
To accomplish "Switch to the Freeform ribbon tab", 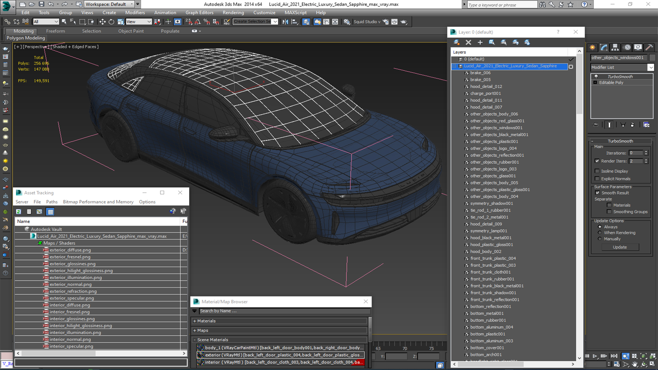I will (x=55, y=31).
